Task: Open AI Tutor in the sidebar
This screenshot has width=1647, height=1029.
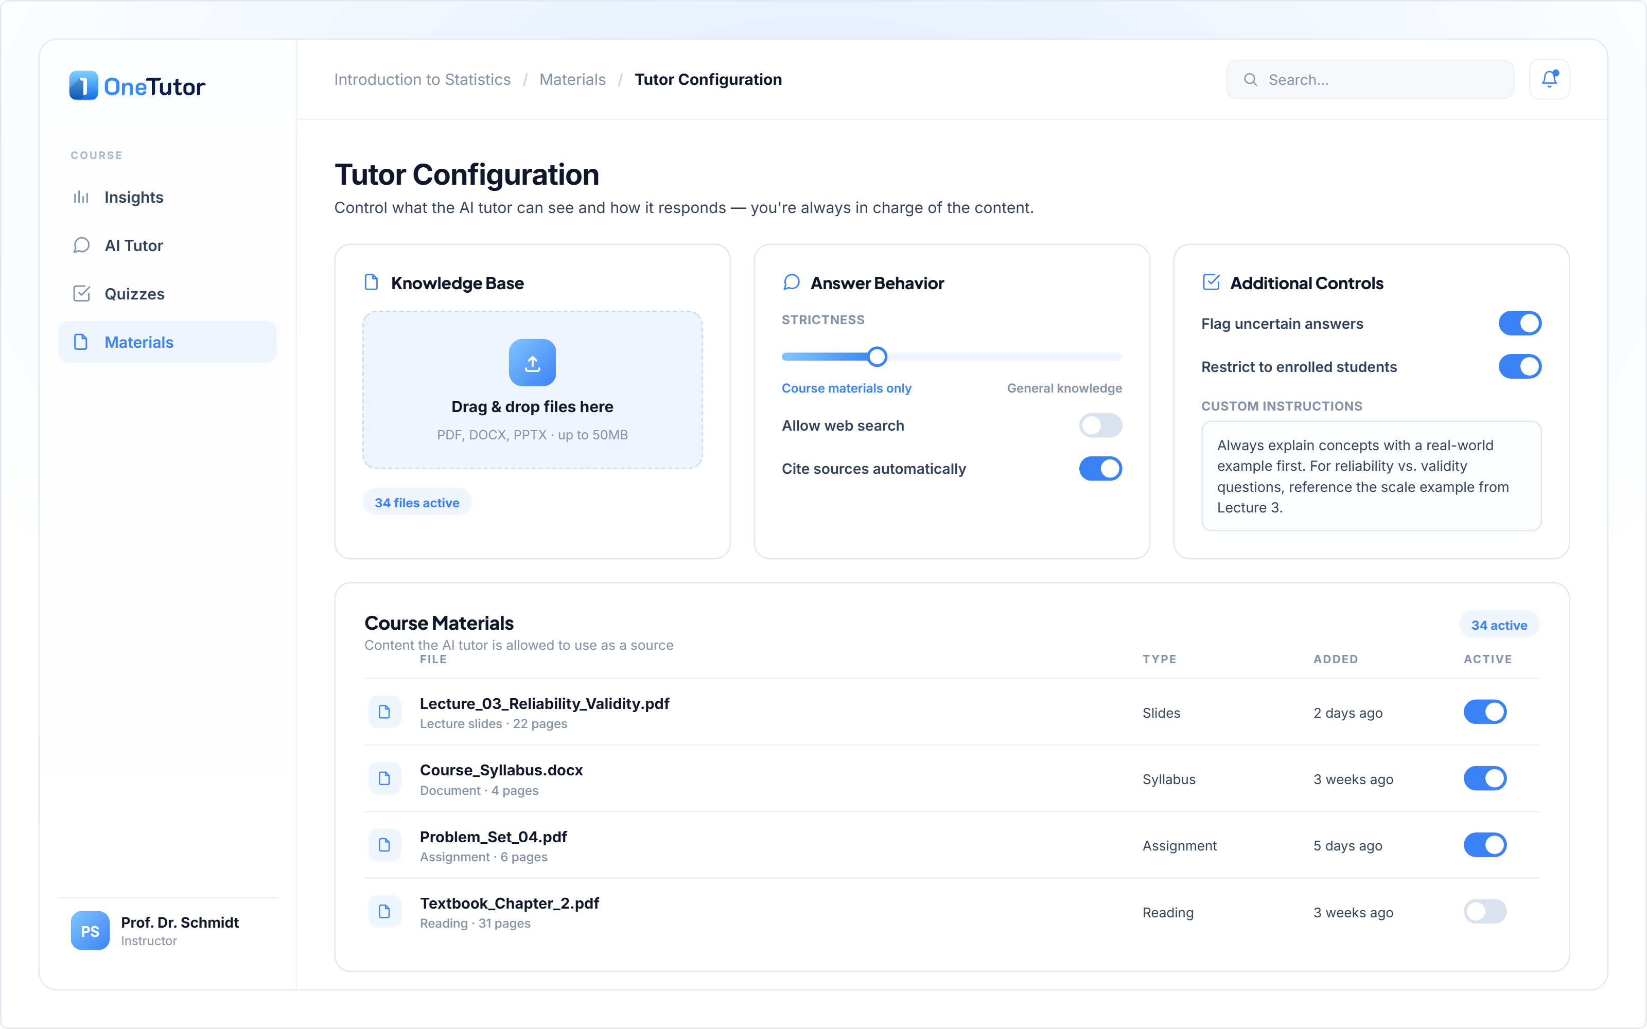Action: click(x=167, y=245)
